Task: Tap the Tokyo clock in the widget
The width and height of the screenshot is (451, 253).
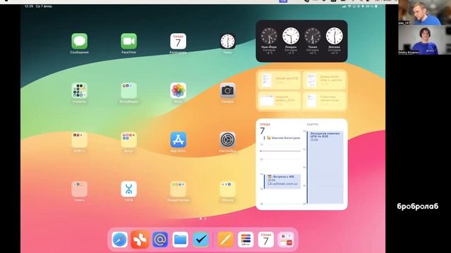Action: tap(313, 36)
